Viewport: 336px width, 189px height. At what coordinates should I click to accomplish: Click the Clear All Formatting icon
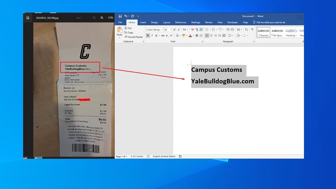(193, 30)
